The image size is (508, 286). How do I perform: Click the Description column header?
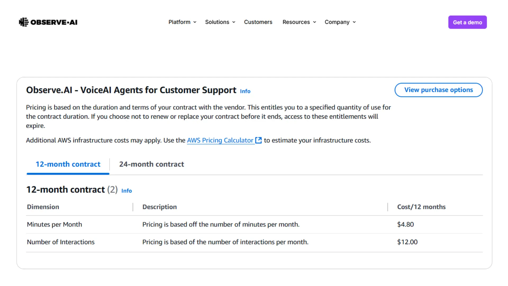pyautogui.click(x=160, y=207)
